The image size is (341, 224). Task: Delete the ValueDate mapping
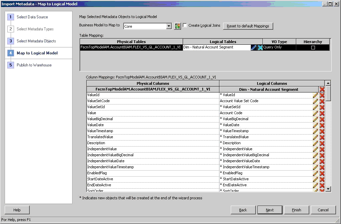click(322, 125)
